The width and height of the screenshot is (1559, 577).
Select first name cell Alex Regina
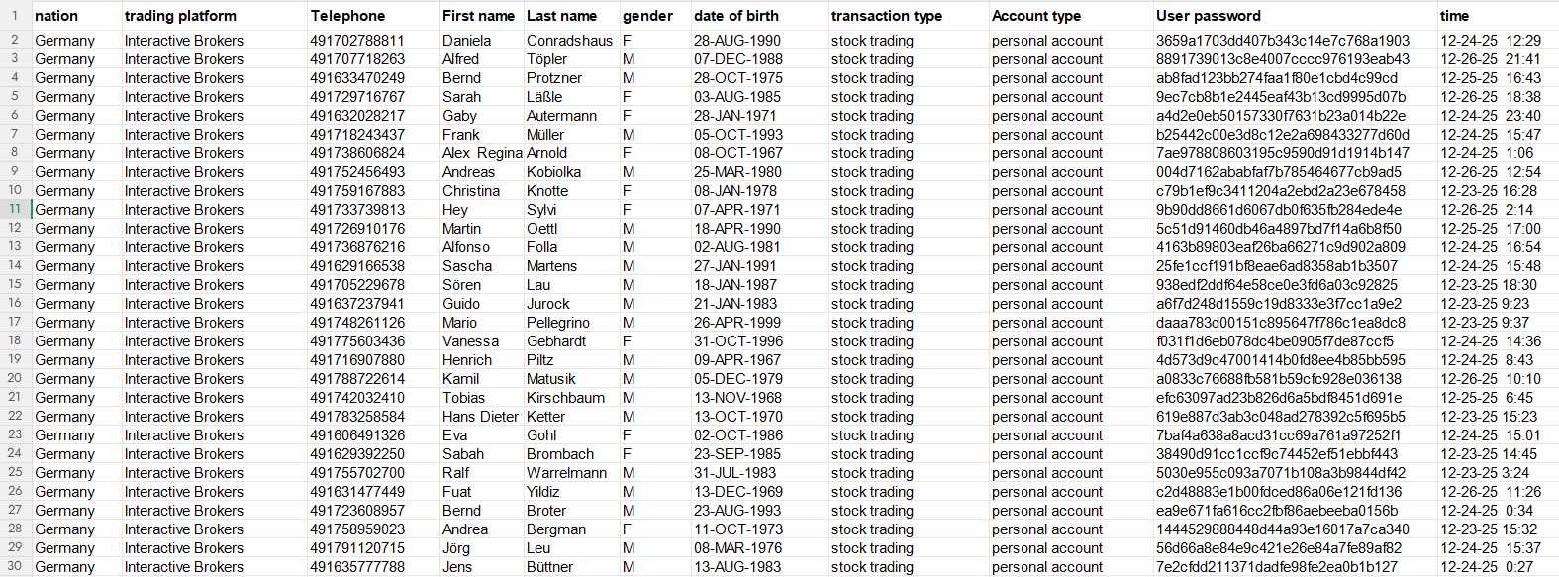click(481, 153)
